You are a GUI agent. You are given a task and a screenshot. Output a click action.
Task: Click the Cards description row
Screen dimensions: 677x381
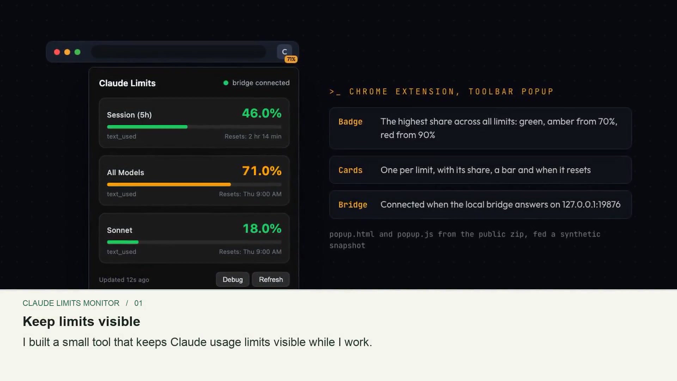tap(480, 170)
